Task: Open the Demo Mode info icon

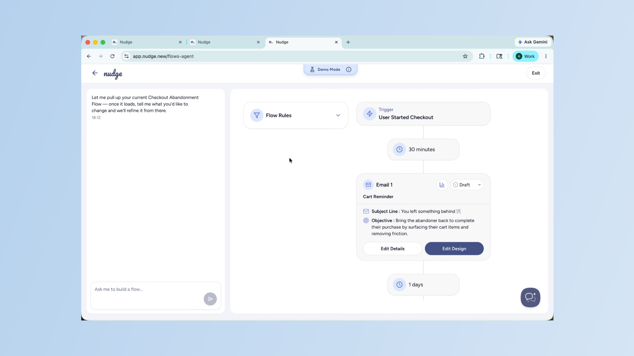Action: coord(349,70)
